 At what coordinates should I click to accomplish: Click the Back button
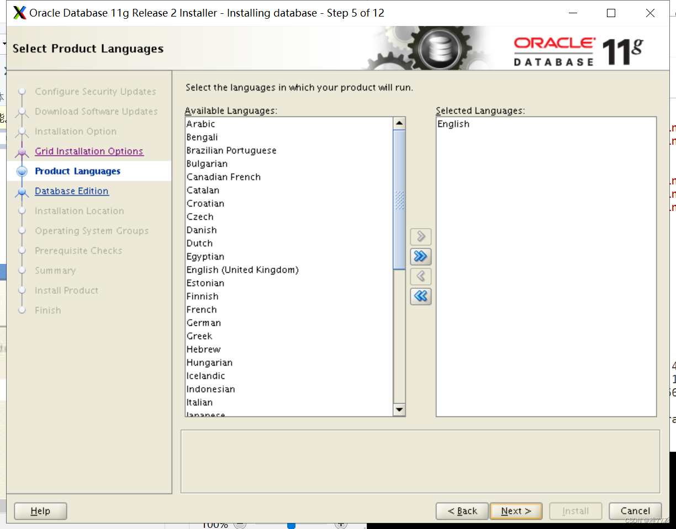click(x=462, y=511)
